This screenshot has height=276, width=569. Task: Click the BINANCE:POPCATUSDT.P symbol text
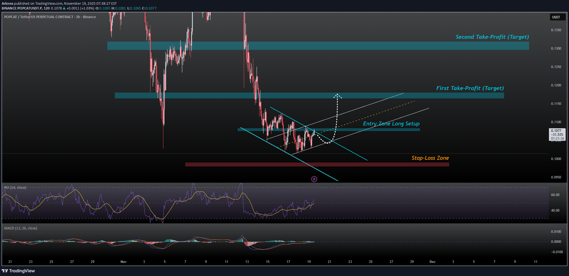pos(22,8)
